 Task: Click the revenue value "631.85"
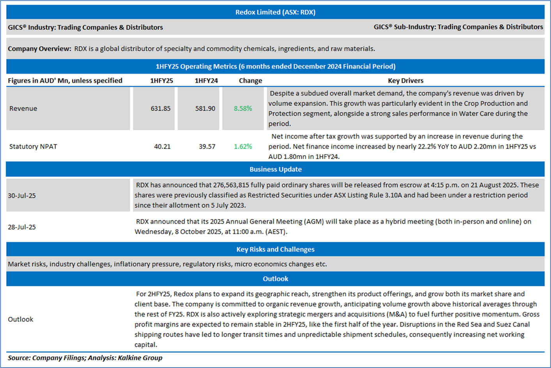point(161,108)
